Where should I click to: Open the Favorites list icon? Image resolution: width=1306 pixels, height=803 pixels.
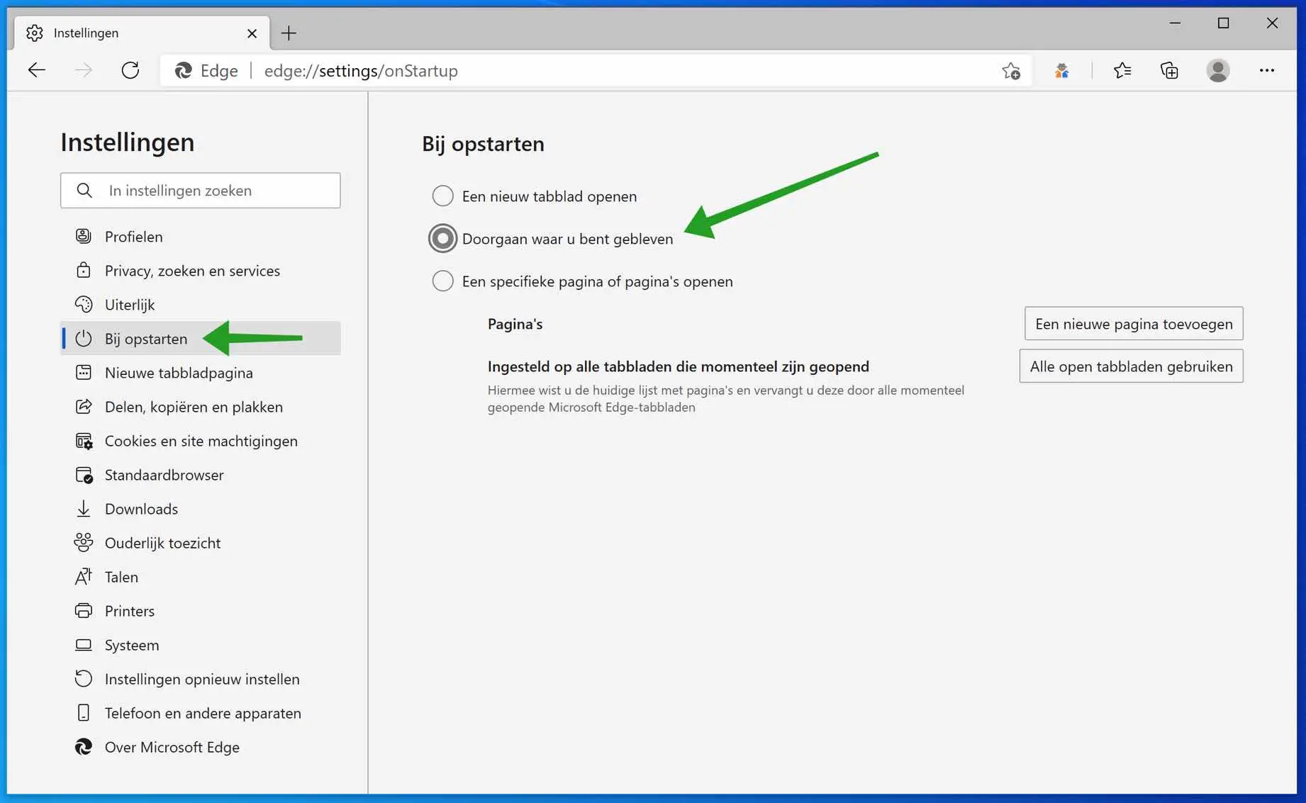point(1122,70)
